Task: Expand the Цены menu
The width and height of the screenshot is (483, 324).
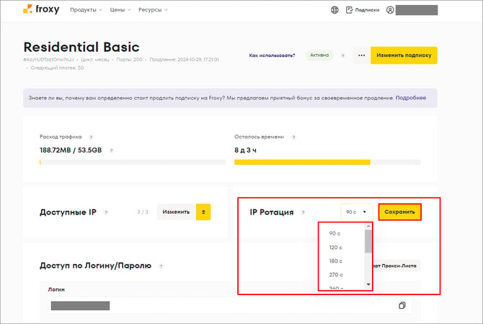Action: tap(120, 10)
